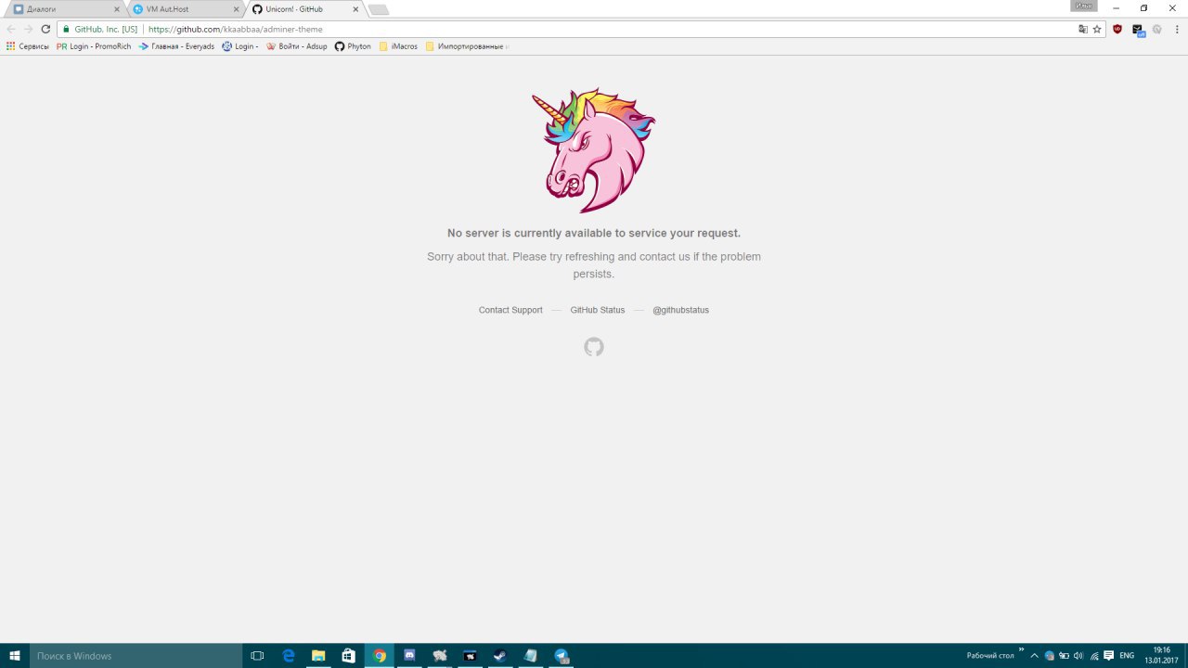Image resolution: width=1188 pixels, height=668 pixels.
Task: Open the mail checker extension icon
Action: 1138,30
